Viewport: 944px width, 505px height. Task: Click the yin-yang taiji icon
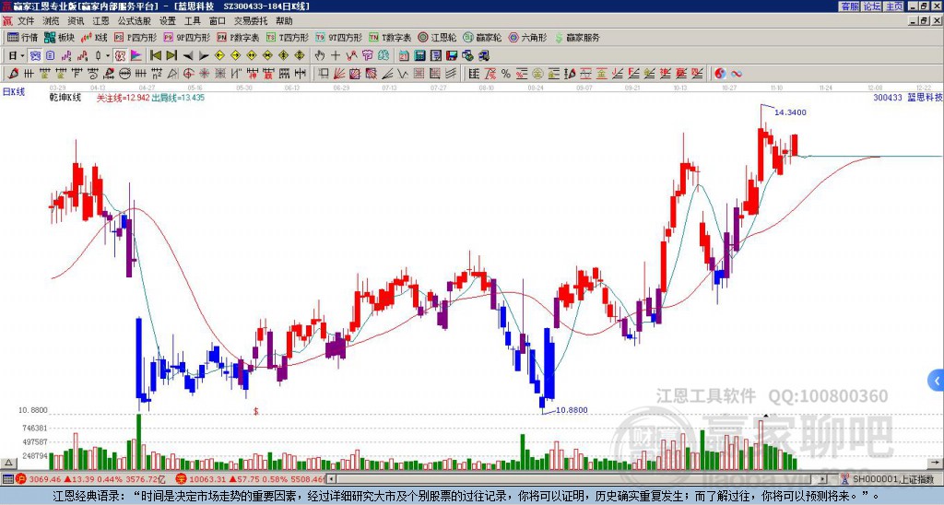pos(720,74)
